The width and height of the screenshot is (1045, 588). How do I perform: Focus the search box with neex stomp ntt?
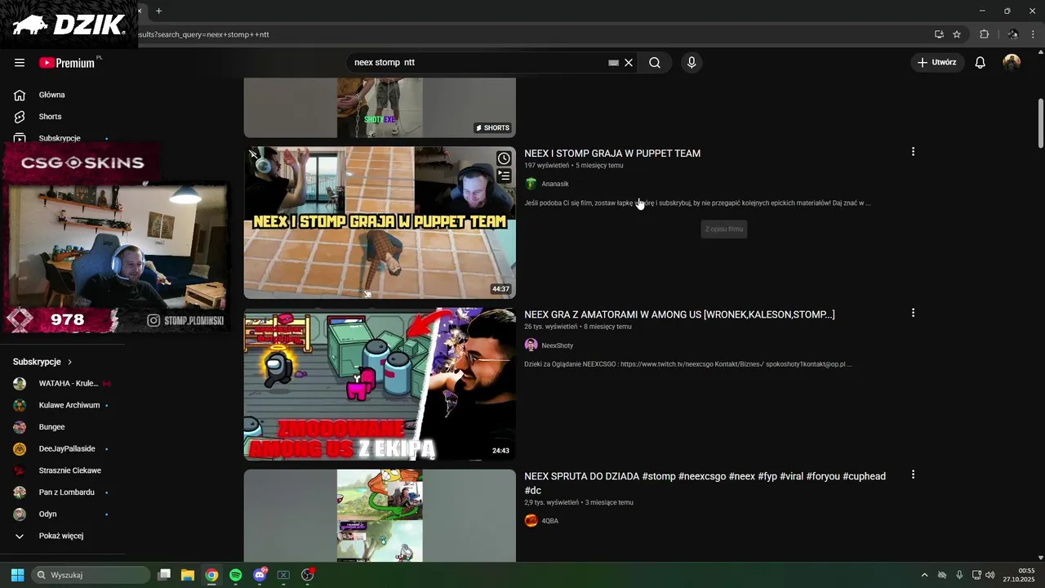(x=478, y=63)
